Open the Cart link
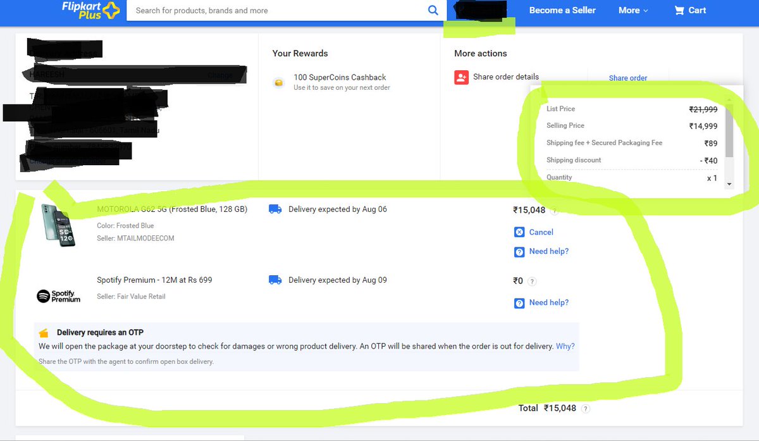The height and width of the screenshot is (441, 759). pyautogui.click(x=690, y=10)
